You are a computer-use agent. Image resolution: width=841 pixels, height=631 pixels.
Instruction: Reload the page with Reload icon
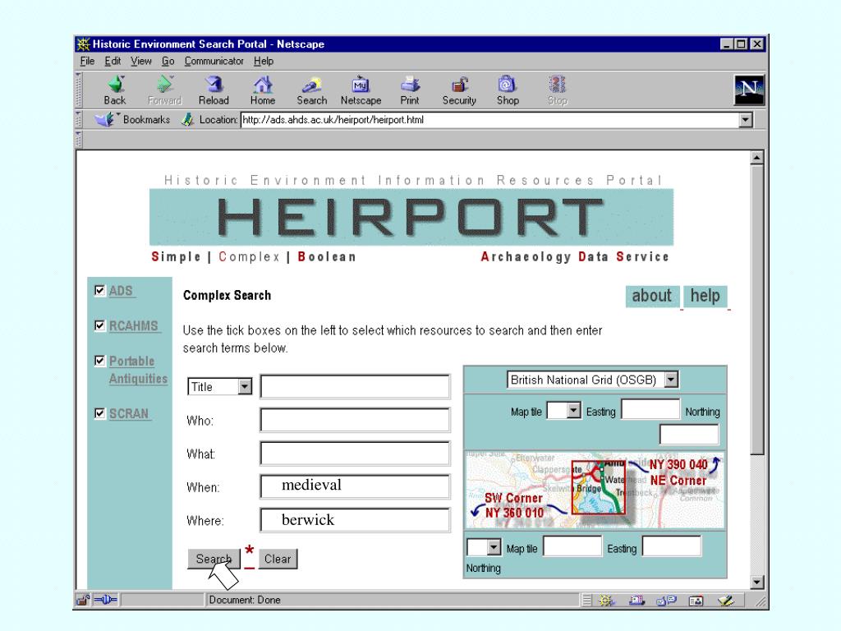click(x=214, y=90)
